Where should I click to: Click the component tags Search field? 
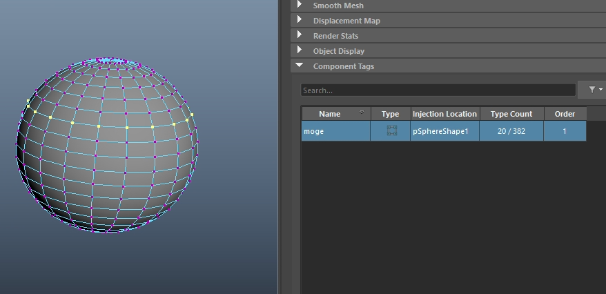(438, 90)
